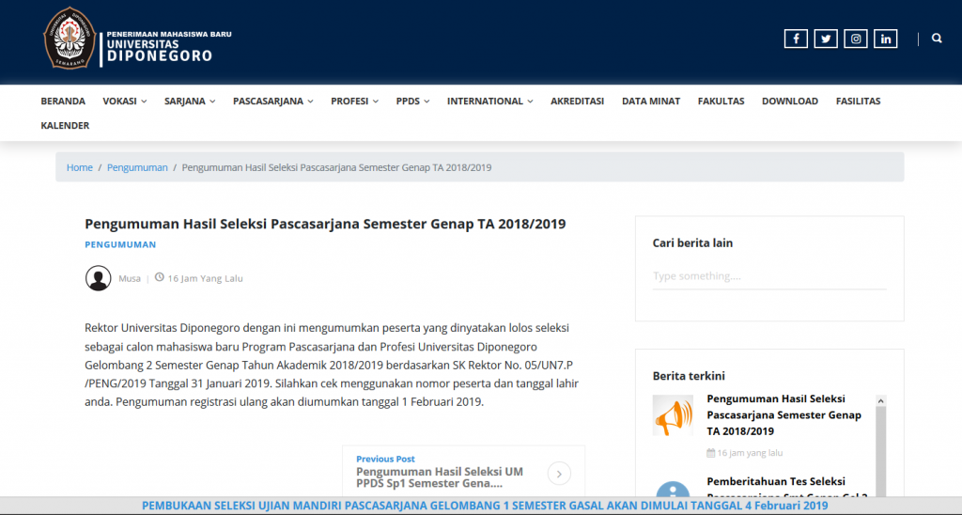Expand the International dropdown menu
The width and height of the screenshot is (962, 515).
click(x=489, y=101)
